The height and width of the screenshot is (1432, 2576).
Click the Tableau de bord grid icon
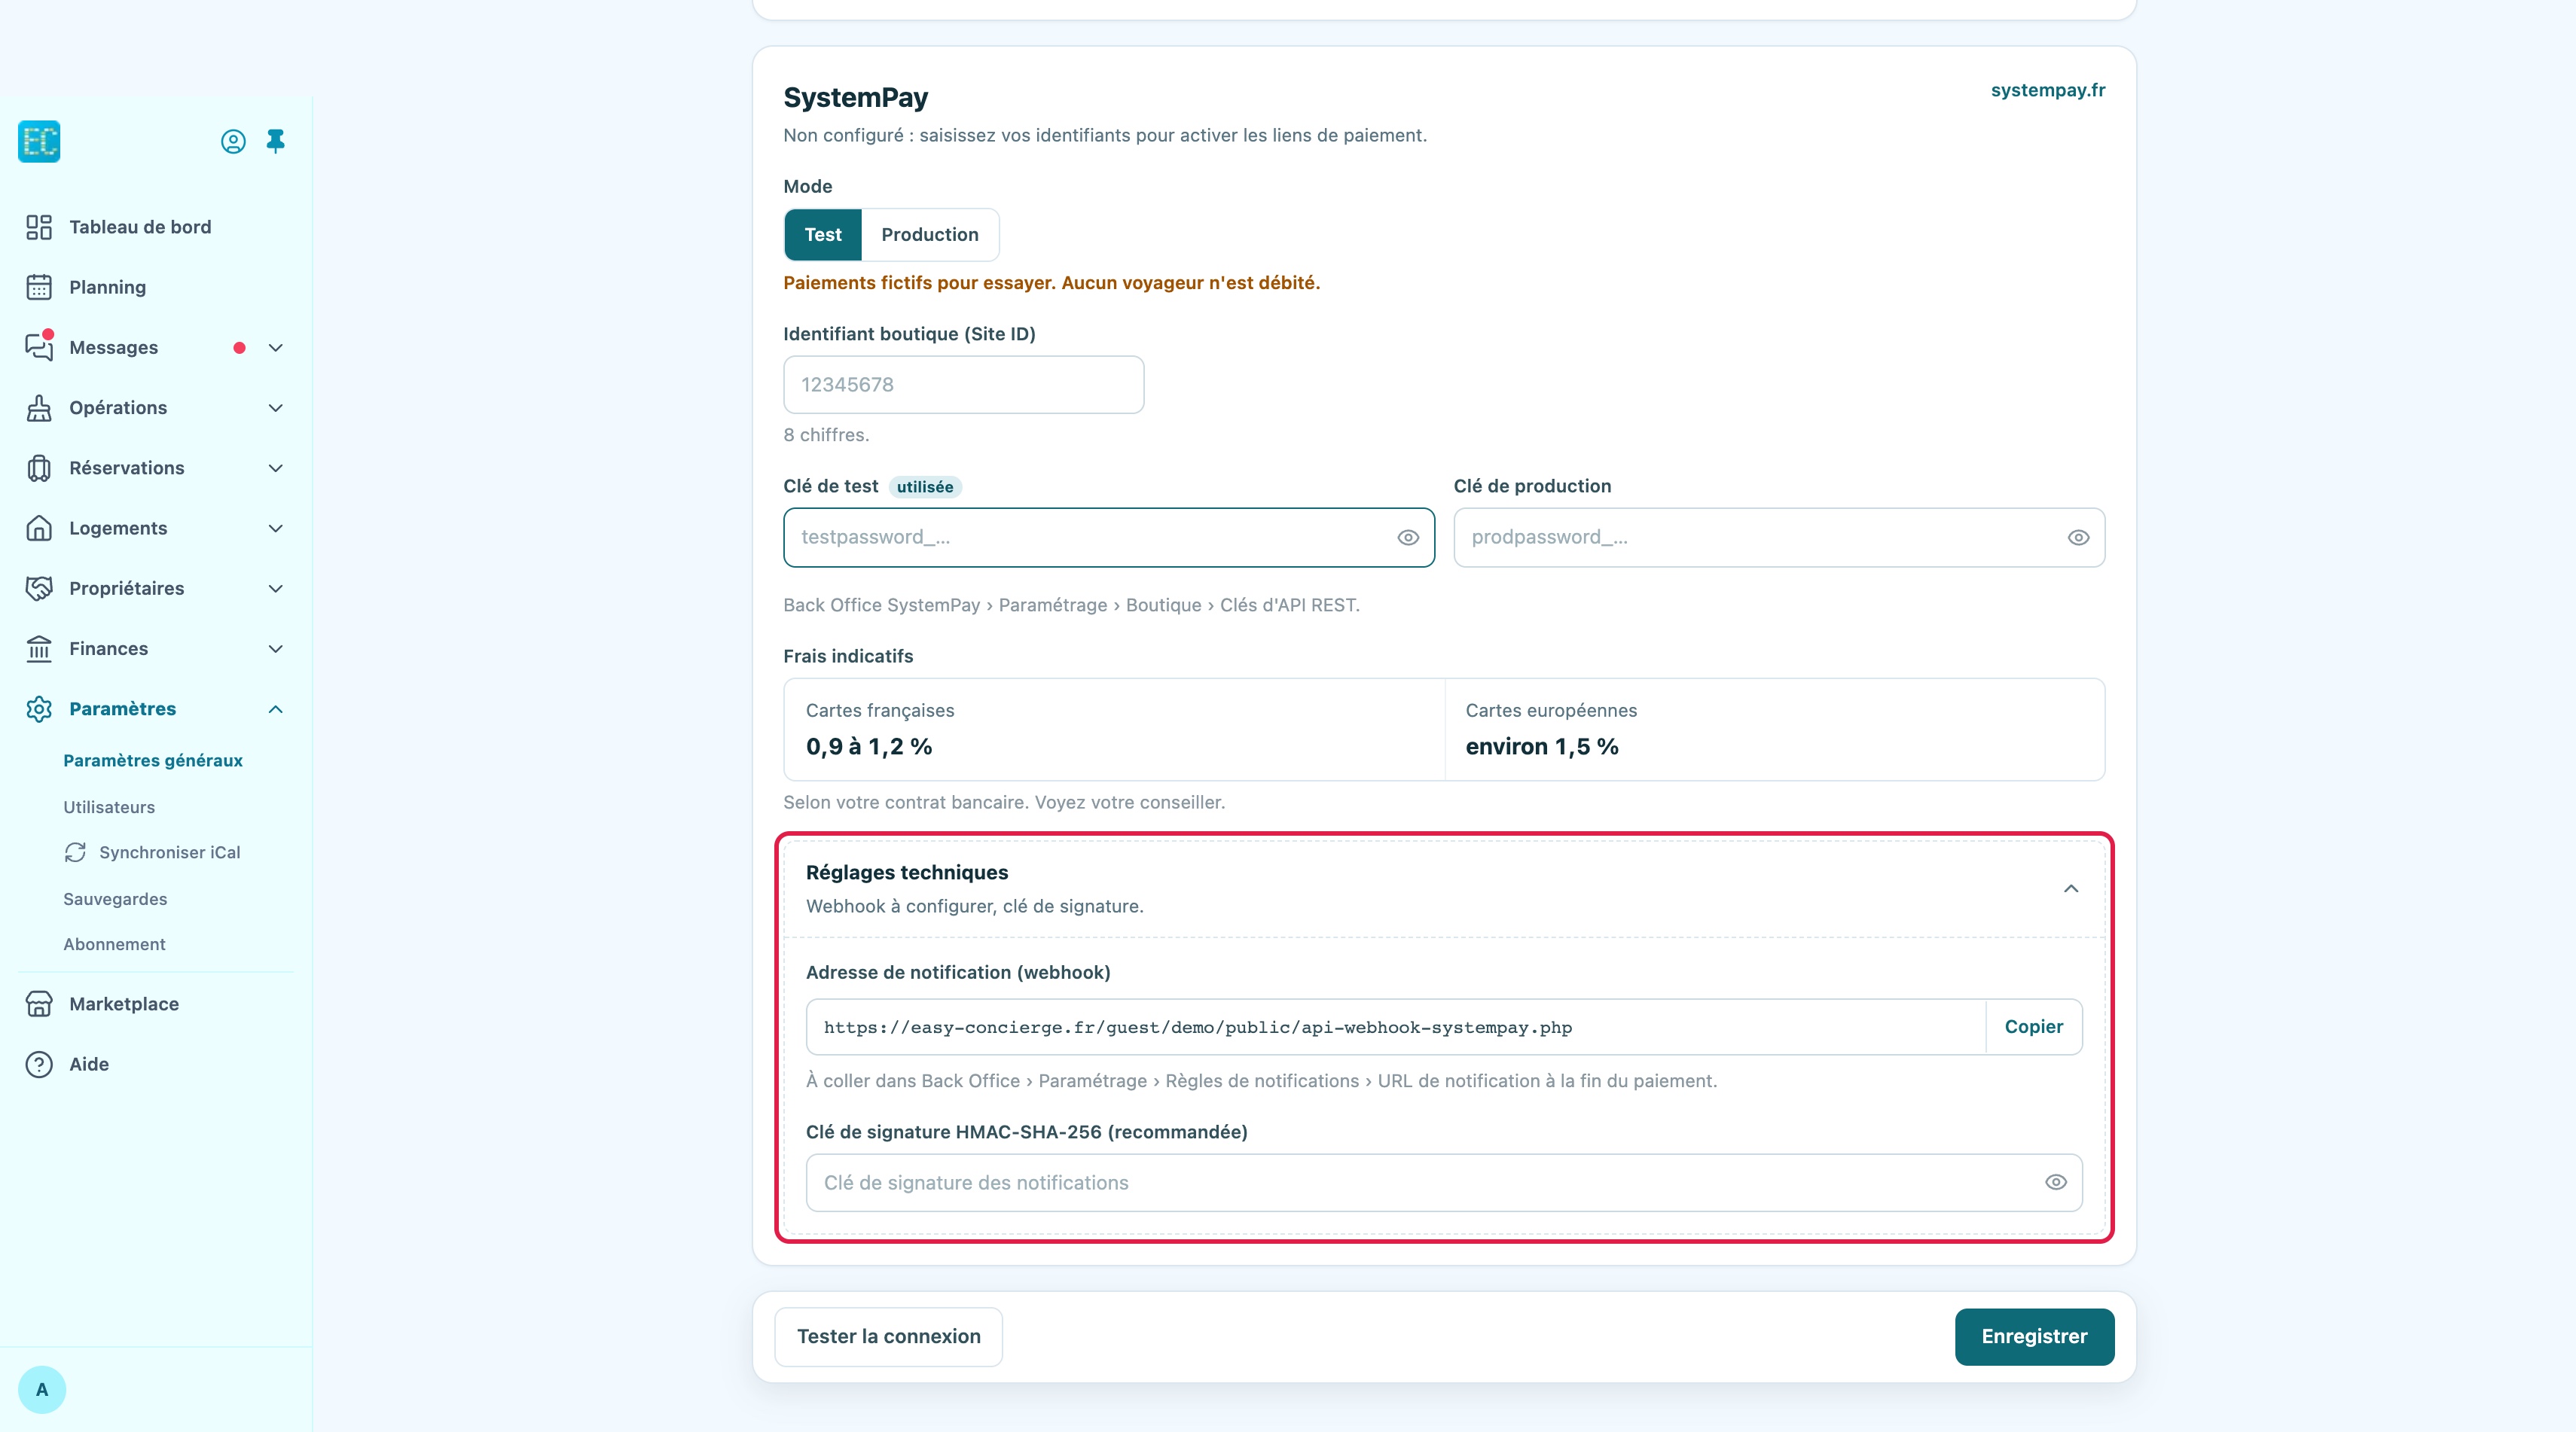[x=39, y=227]
